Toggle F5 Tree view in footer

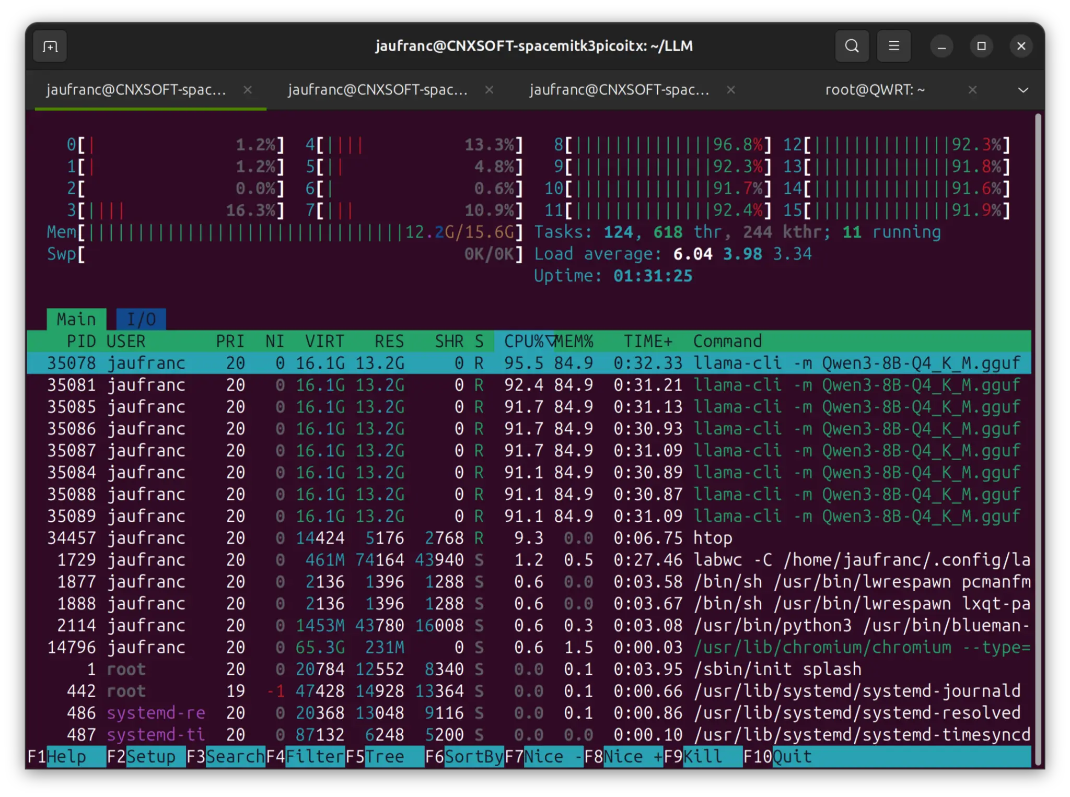(x=385, y=756)
